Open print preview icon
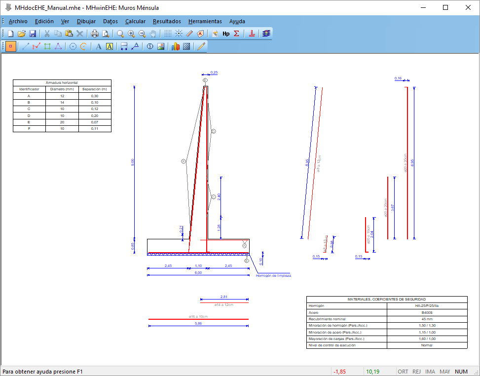This screenshot has width=480, height=376. pyautogui.click(x=106, y=34)
